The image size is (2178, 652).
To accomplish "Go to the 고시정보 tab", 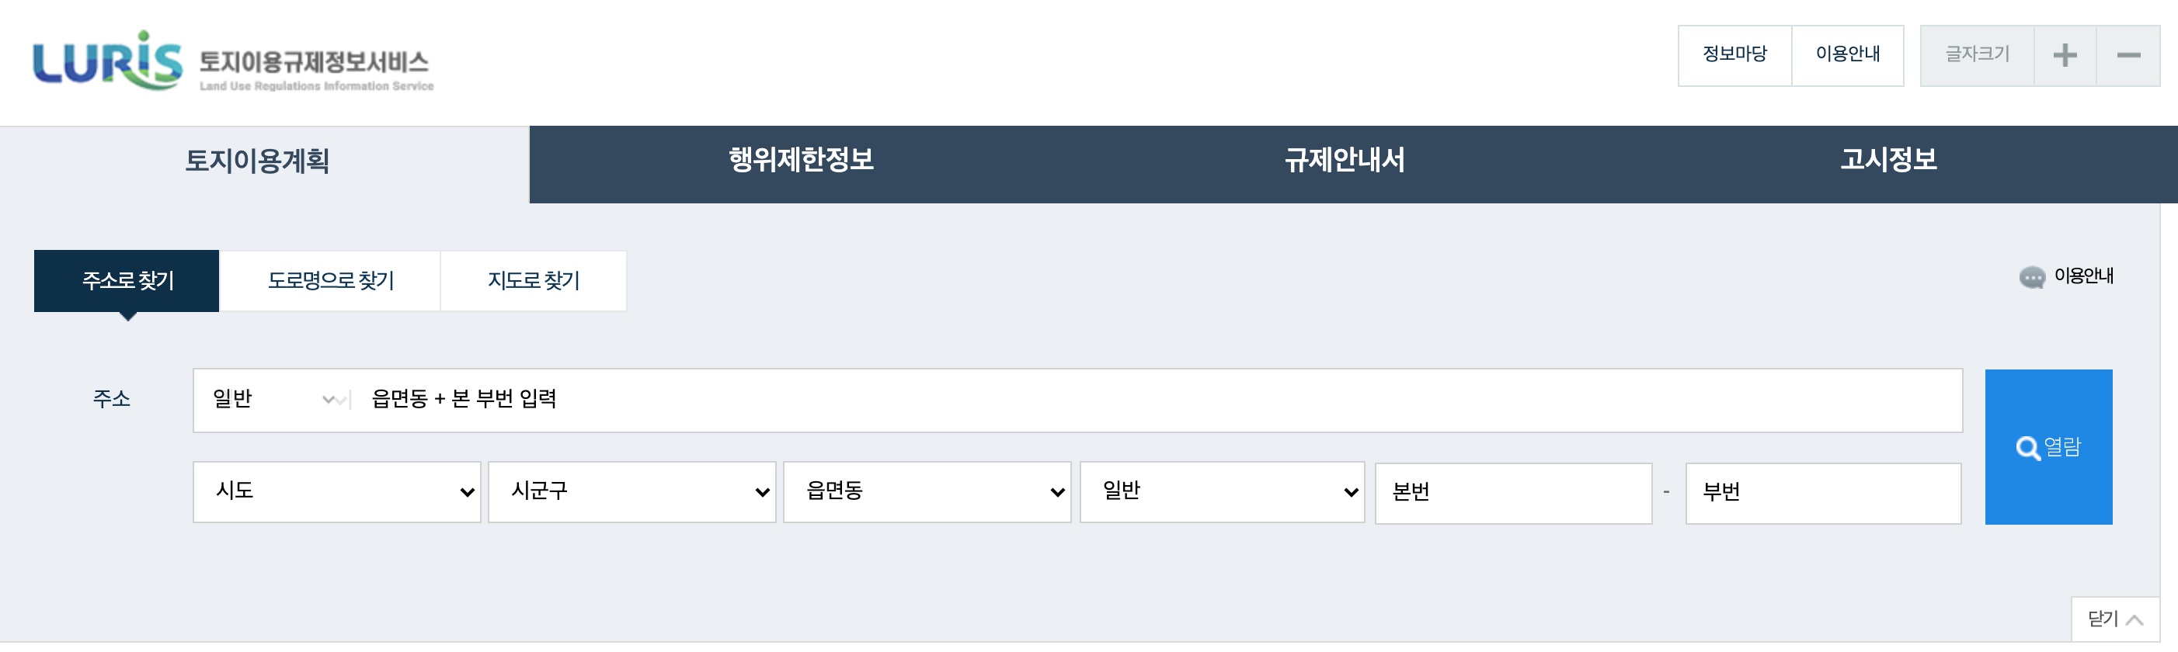I will click(1888, 161).
